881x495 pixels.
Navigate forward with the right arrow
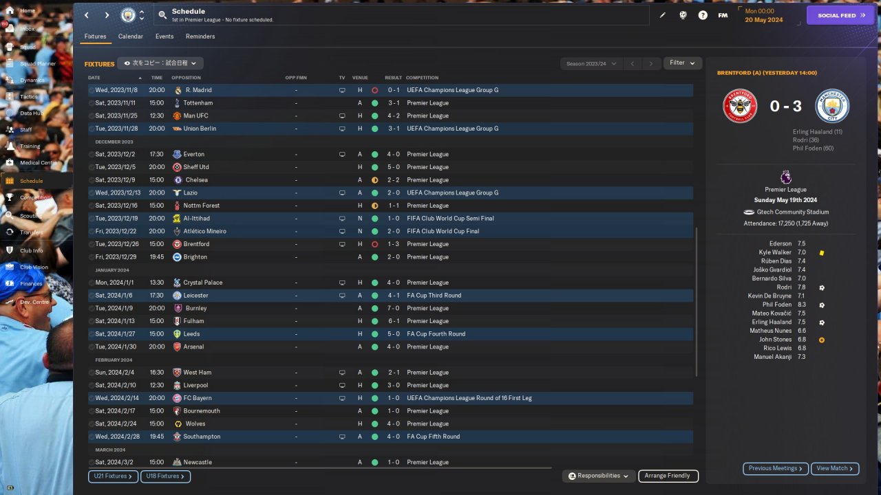pyautogui.click(x=107, y=15)
